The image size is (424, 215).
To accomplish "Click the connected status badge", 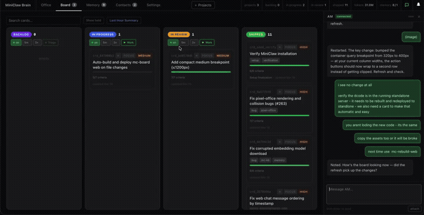I will (344, 16).
